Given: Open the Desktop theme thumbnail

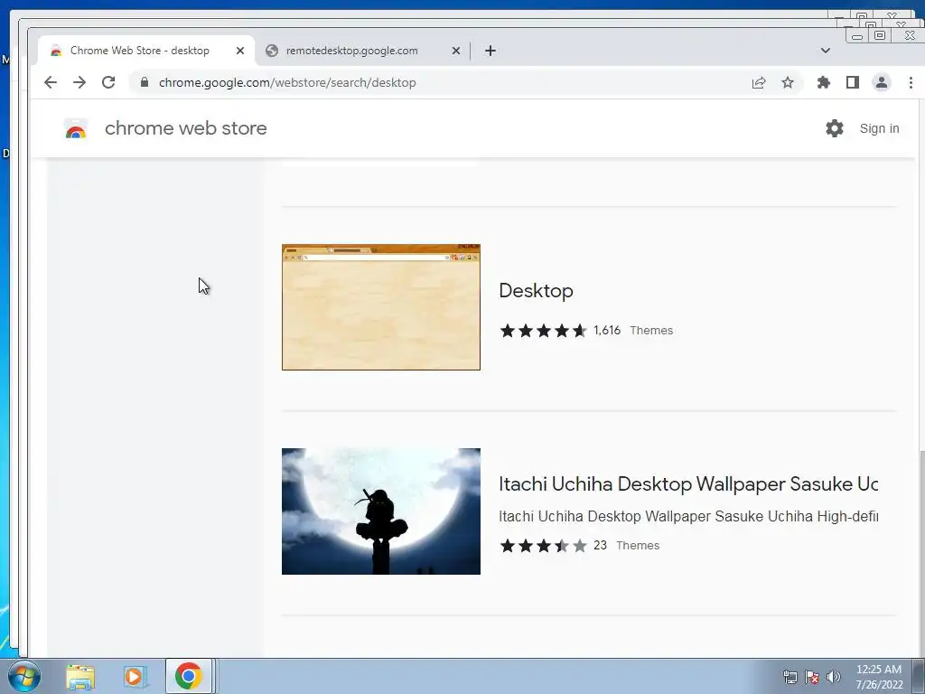Looking at the screenshot, I should pyautogui.click(x=381, y=307).
